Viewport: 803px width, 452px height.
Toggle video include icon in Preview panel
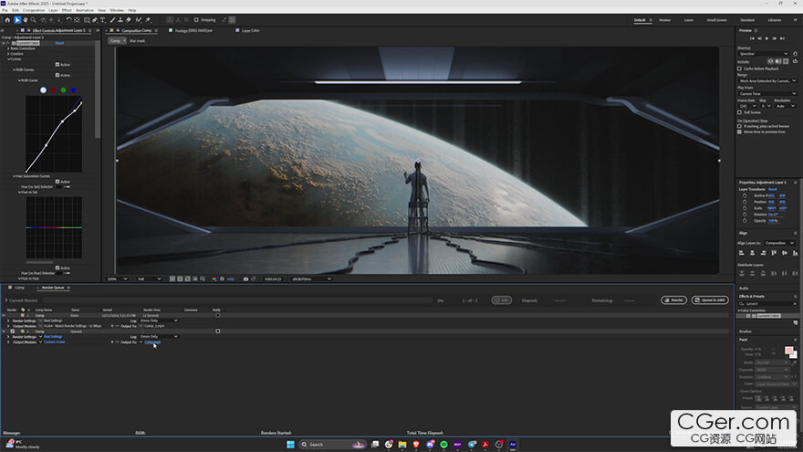click(x=770, y=61)
